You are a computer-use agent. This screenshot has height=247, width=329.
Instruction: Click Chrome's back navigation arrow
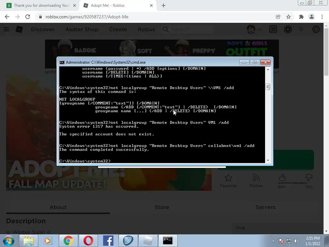coord(7,17)
